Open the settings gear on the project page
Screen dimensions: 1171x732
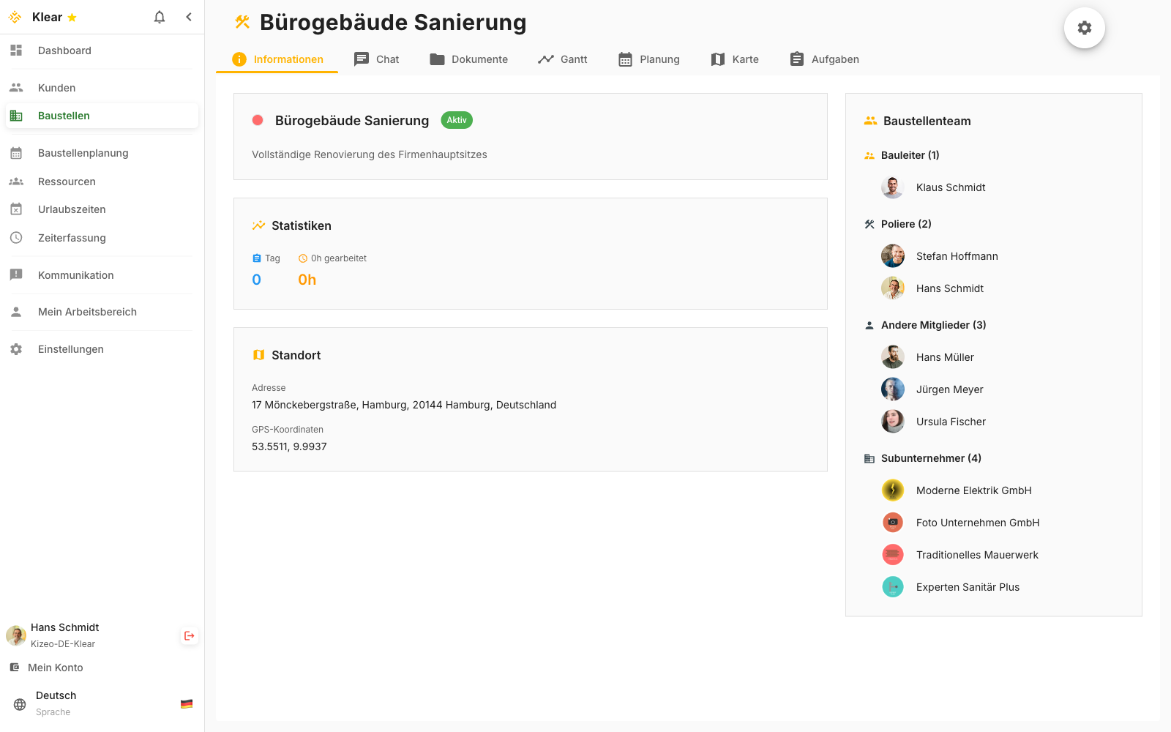coord(1084,27)
